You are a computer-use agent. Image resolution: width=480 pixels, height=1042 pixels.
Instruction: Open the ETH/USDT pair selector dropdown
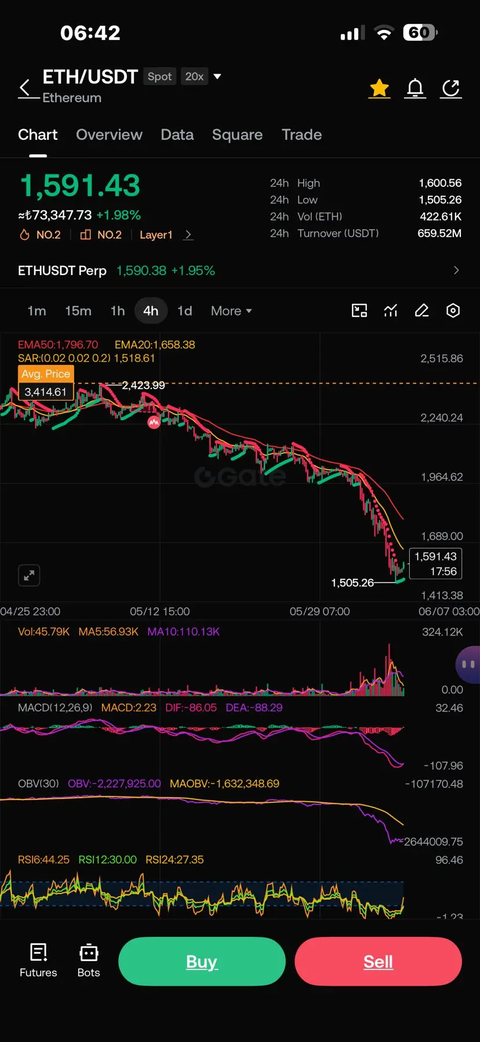(x=217, y=76)
